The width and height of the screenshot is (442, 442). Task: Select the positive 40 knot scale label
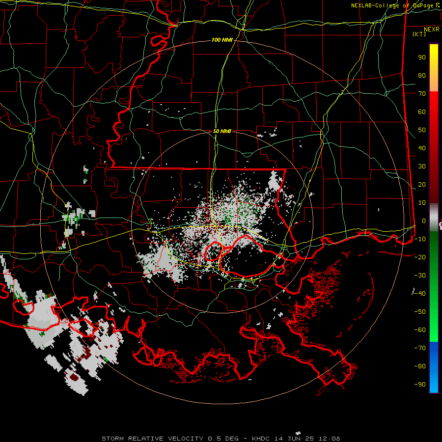tap(422, 148)
